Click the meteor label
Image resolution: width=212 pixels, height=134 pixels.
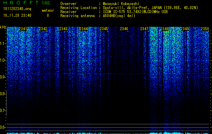pyautogui.click(x=48, y=10)
